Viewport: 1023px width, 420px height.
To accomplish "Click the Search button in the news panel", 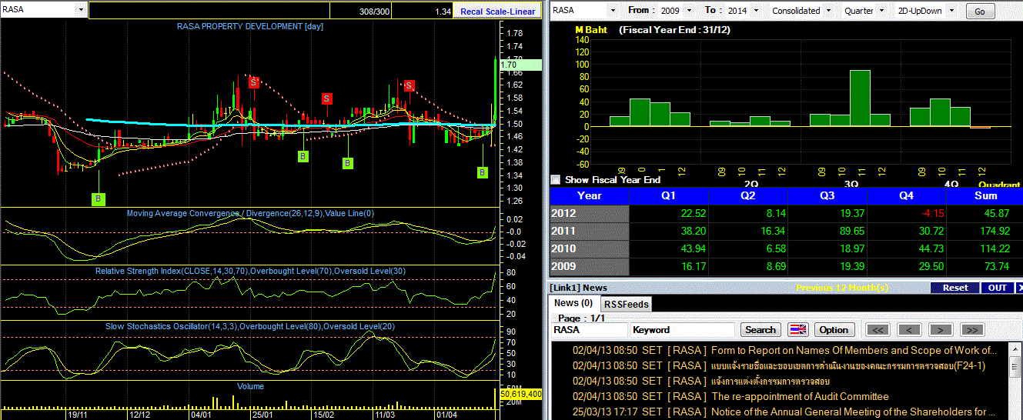I will point(761,329).
